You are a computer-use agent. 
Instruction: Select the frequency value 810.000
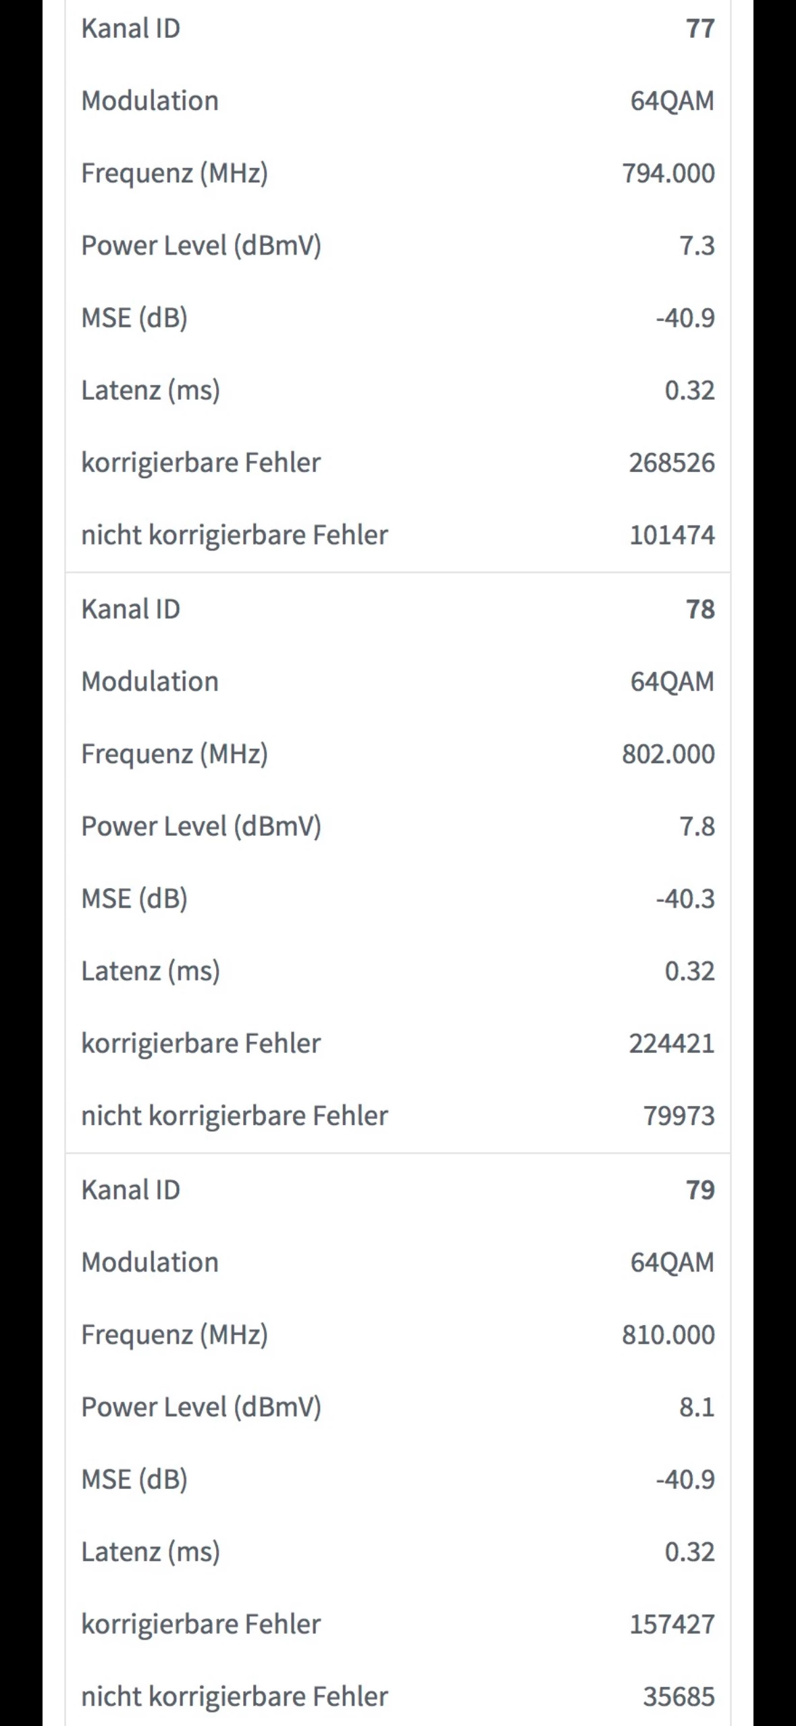point(668,1335)
